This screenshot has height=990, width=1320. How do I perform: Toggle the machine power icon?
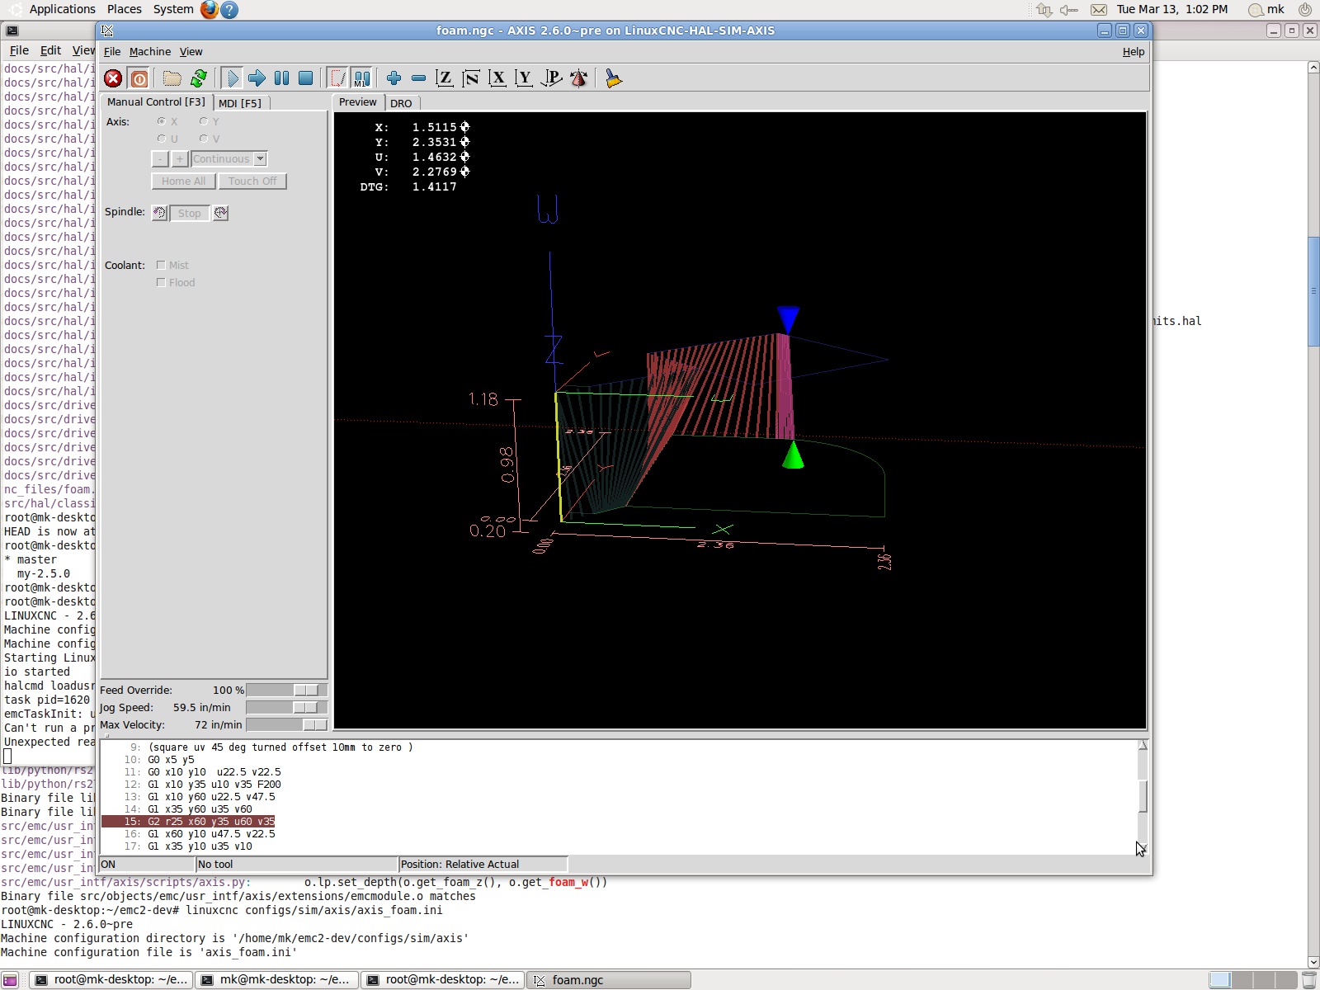[139, 78]
